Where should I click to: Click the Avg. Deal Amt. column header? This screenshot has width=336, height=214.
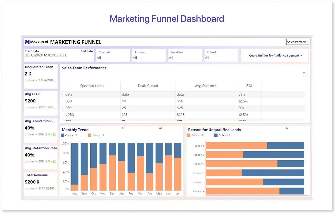[206, 86]
